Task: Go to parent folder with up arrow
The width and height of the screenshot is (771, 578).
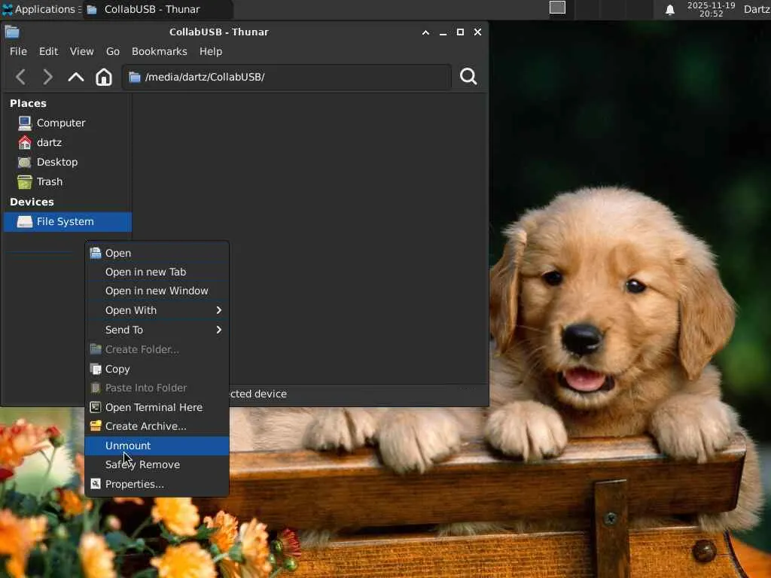Action: (76, 77)
